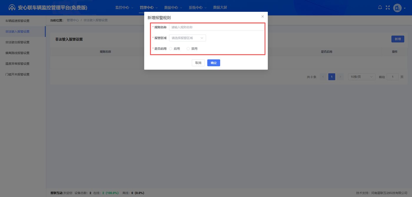The height and width of the screenshot is (197, 412).
Task: Go to previous page arrow
Action: point(323,77)
